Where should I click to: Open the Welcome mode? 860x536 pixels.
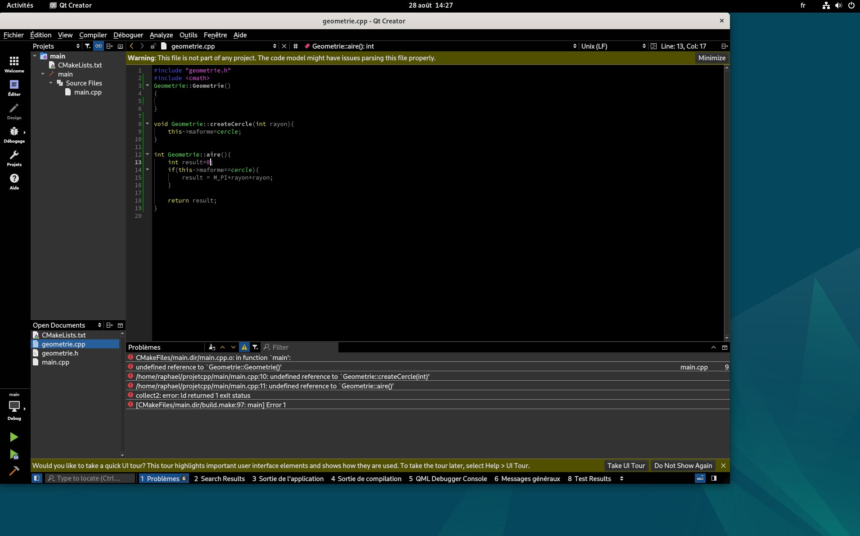click(x=14, y=64)
